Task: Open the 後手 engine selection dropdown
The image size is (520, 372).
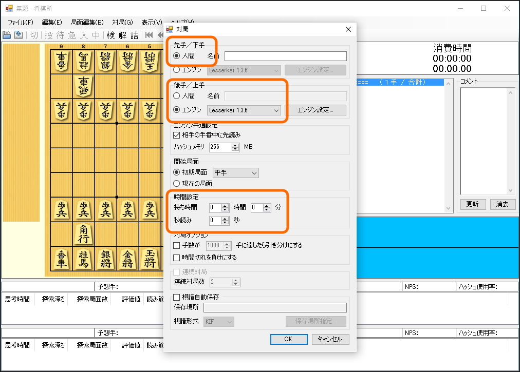Action: [x=277, y=110]
